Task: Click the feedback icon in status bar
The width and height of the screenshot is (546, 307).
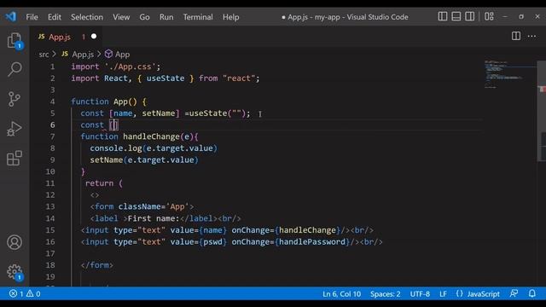Action: (x=514, y=293)
